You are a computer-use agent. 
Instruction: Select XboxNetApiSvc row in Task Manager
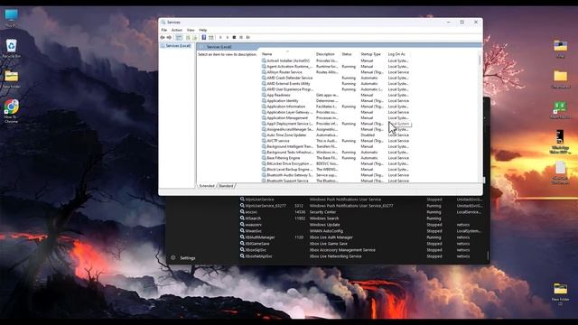(x=362, y=255)
